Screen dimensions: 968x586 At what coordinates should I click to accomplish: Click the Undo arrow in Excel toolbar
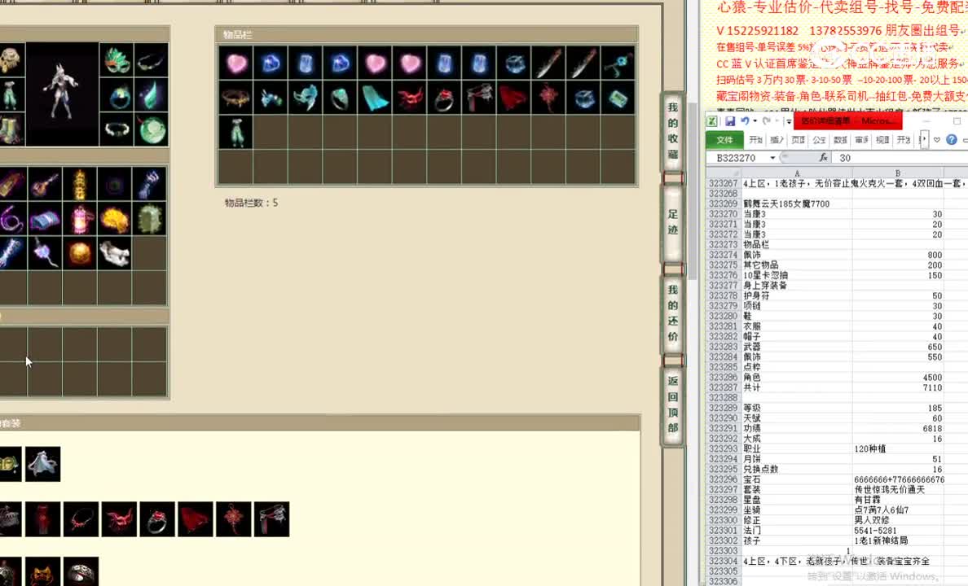coord(746,120)
